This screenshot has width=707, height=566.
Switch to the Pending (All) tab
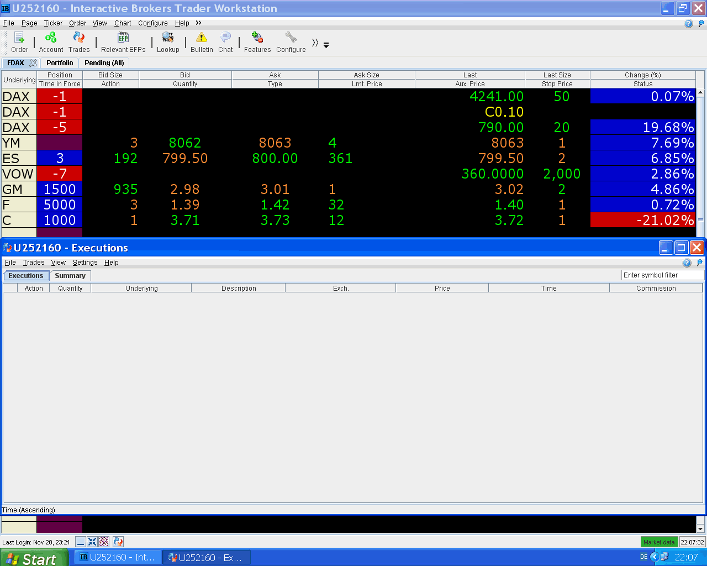point(104,63)
